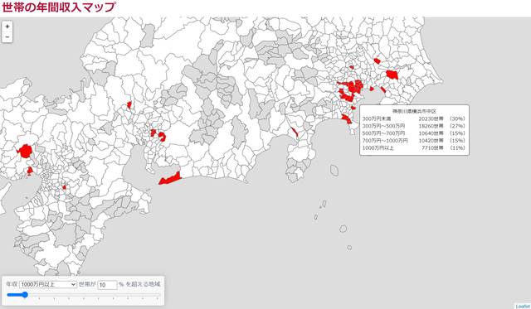Zoom in with the plus button
The height and width of the screenshot is (309, 531).
click(x=7, y=27)
